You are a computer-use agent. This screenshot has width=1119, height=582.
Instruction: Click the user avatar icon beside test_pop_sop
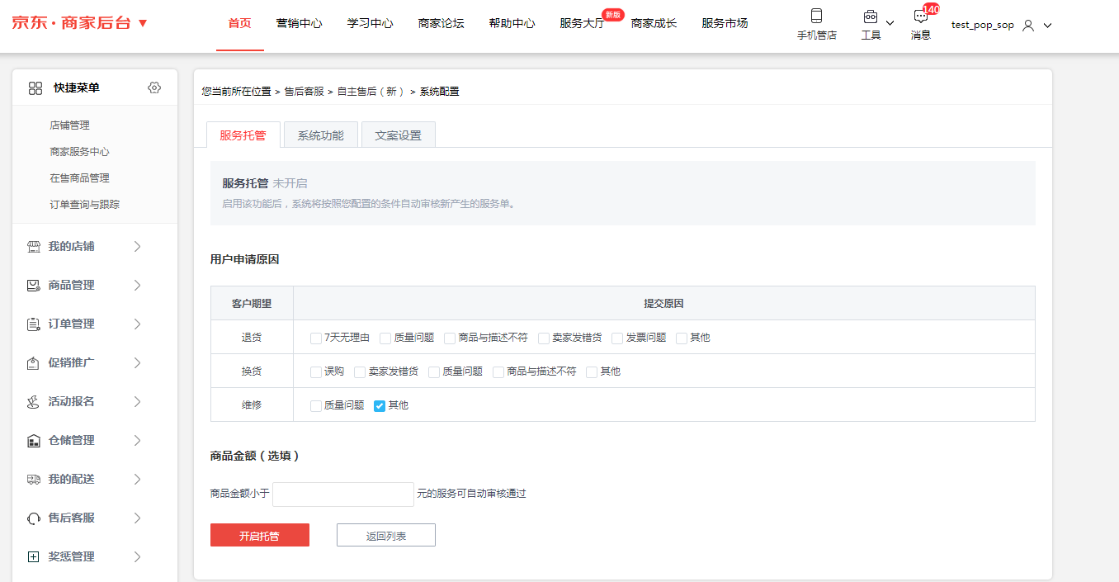(1028, 25)
